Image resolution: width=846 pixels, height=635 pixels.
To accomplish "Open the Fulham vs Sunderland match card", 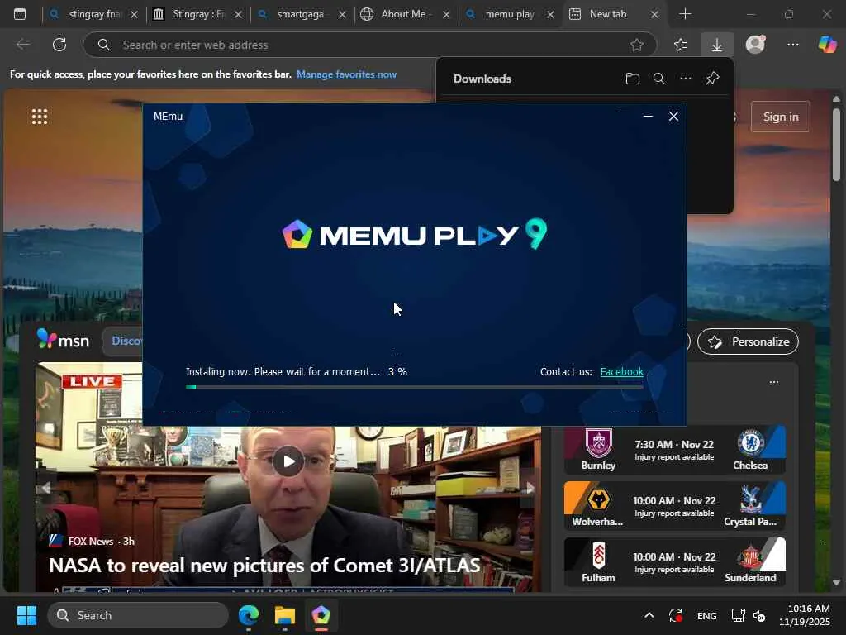I will point(674,562).
